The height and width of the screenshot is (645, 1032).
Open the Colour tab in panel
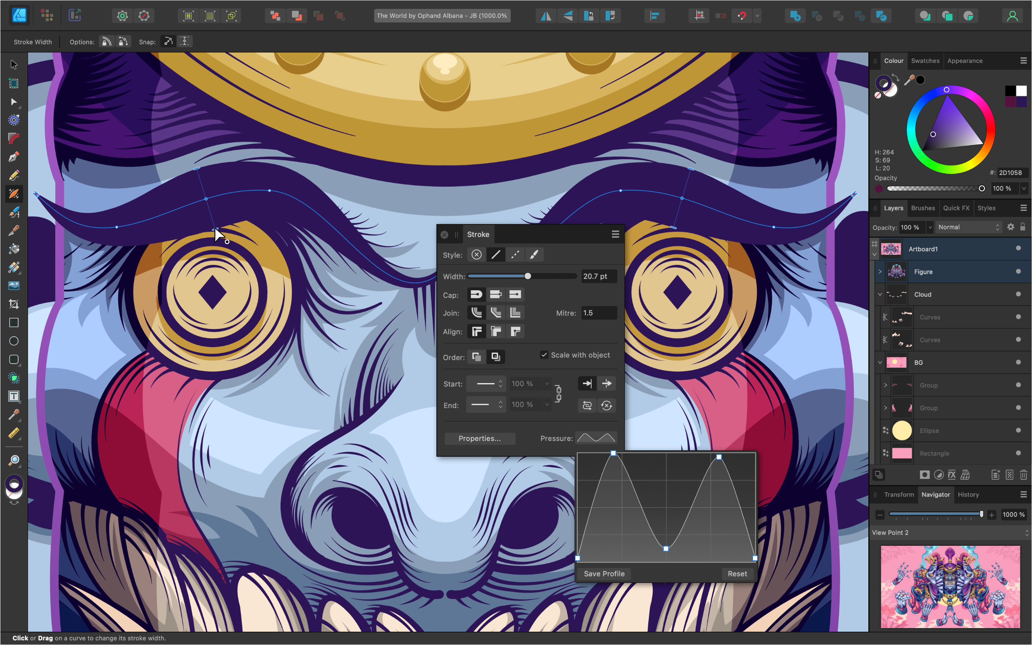click(x=892, y=60)
